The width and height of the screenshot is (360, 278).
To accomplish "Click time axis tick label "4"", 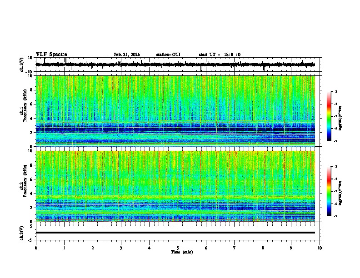I will 150,248.
